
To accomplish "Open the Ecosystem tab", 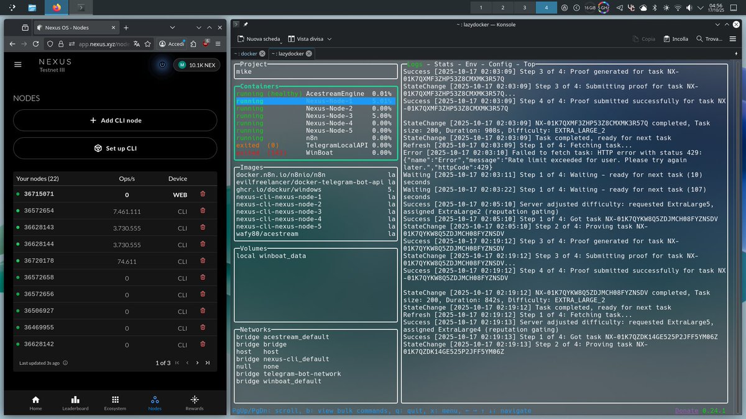I will tap(115, 403).
